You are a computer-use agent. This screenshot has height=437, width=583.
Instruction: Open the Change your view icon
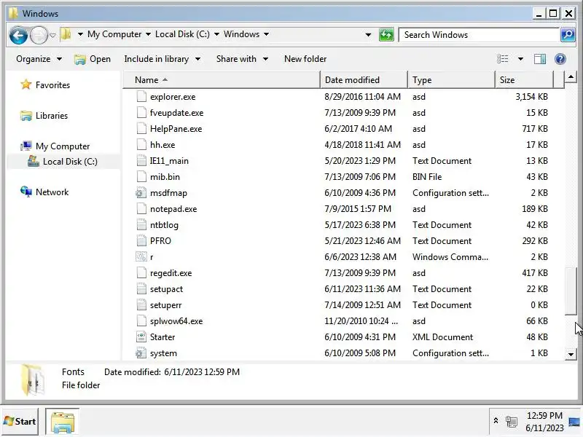[503, 59]
